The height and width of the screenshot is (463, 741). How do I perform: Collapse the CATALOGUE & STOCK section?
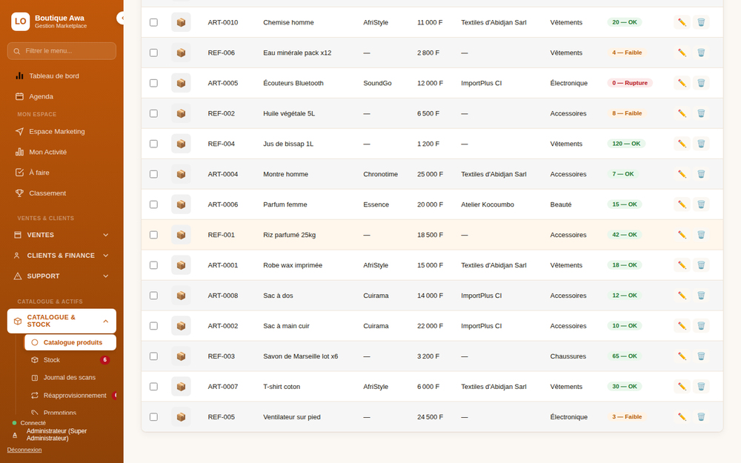tap(62, 321)
